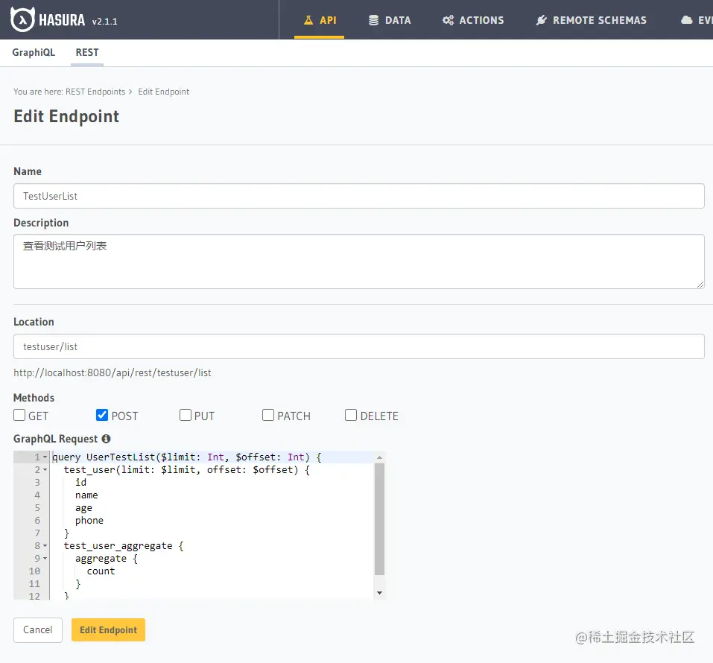Screen dimensions: 713x663
Task: Switch to the GraphiQL sub-tab
Action: pyautogui.click(x=34, y=52)
